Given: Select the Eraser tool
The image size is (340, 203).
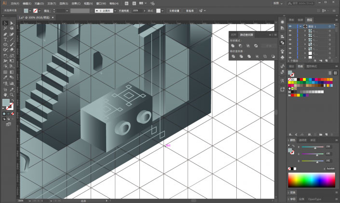Looking at the screenshot, I should [x=12, y=50].
